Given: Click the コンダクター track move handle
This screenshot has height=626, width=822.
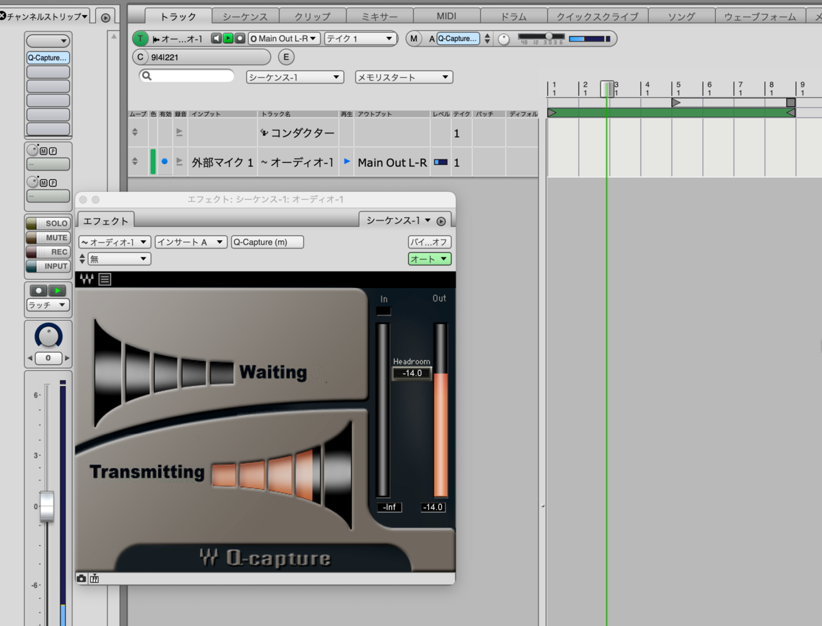Looking at the screenshot, I should click(135, 133).
